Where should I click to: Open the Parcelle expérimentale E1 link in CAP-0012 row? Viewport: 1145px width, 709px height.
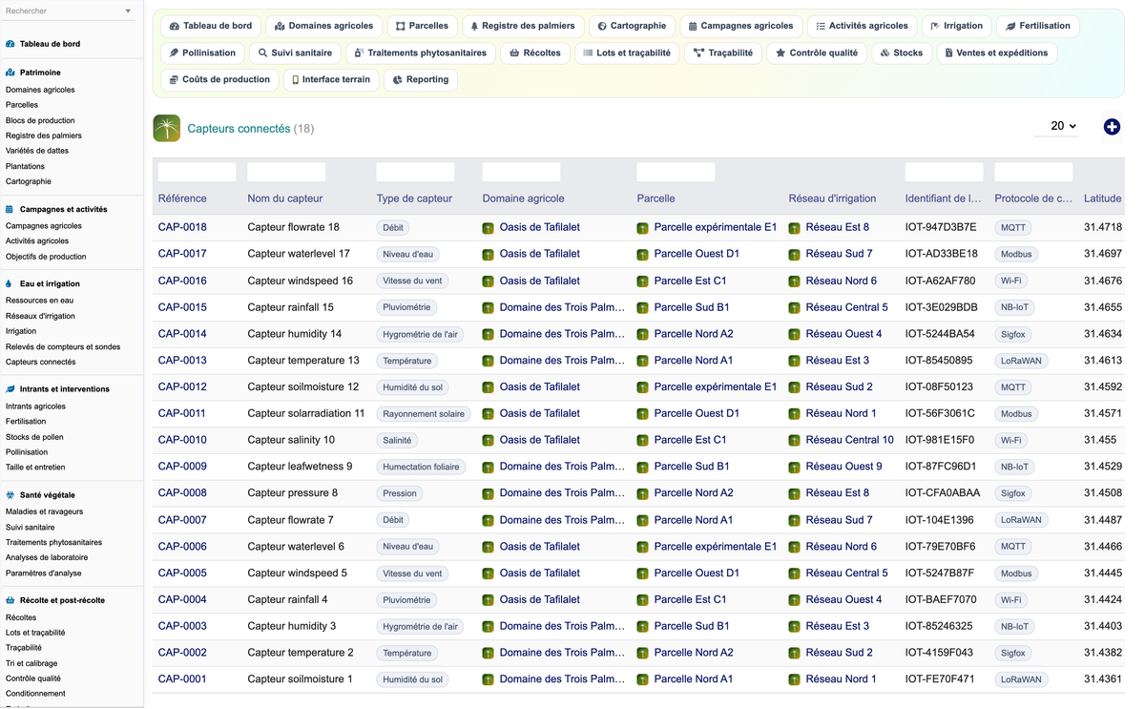(716, 386)
